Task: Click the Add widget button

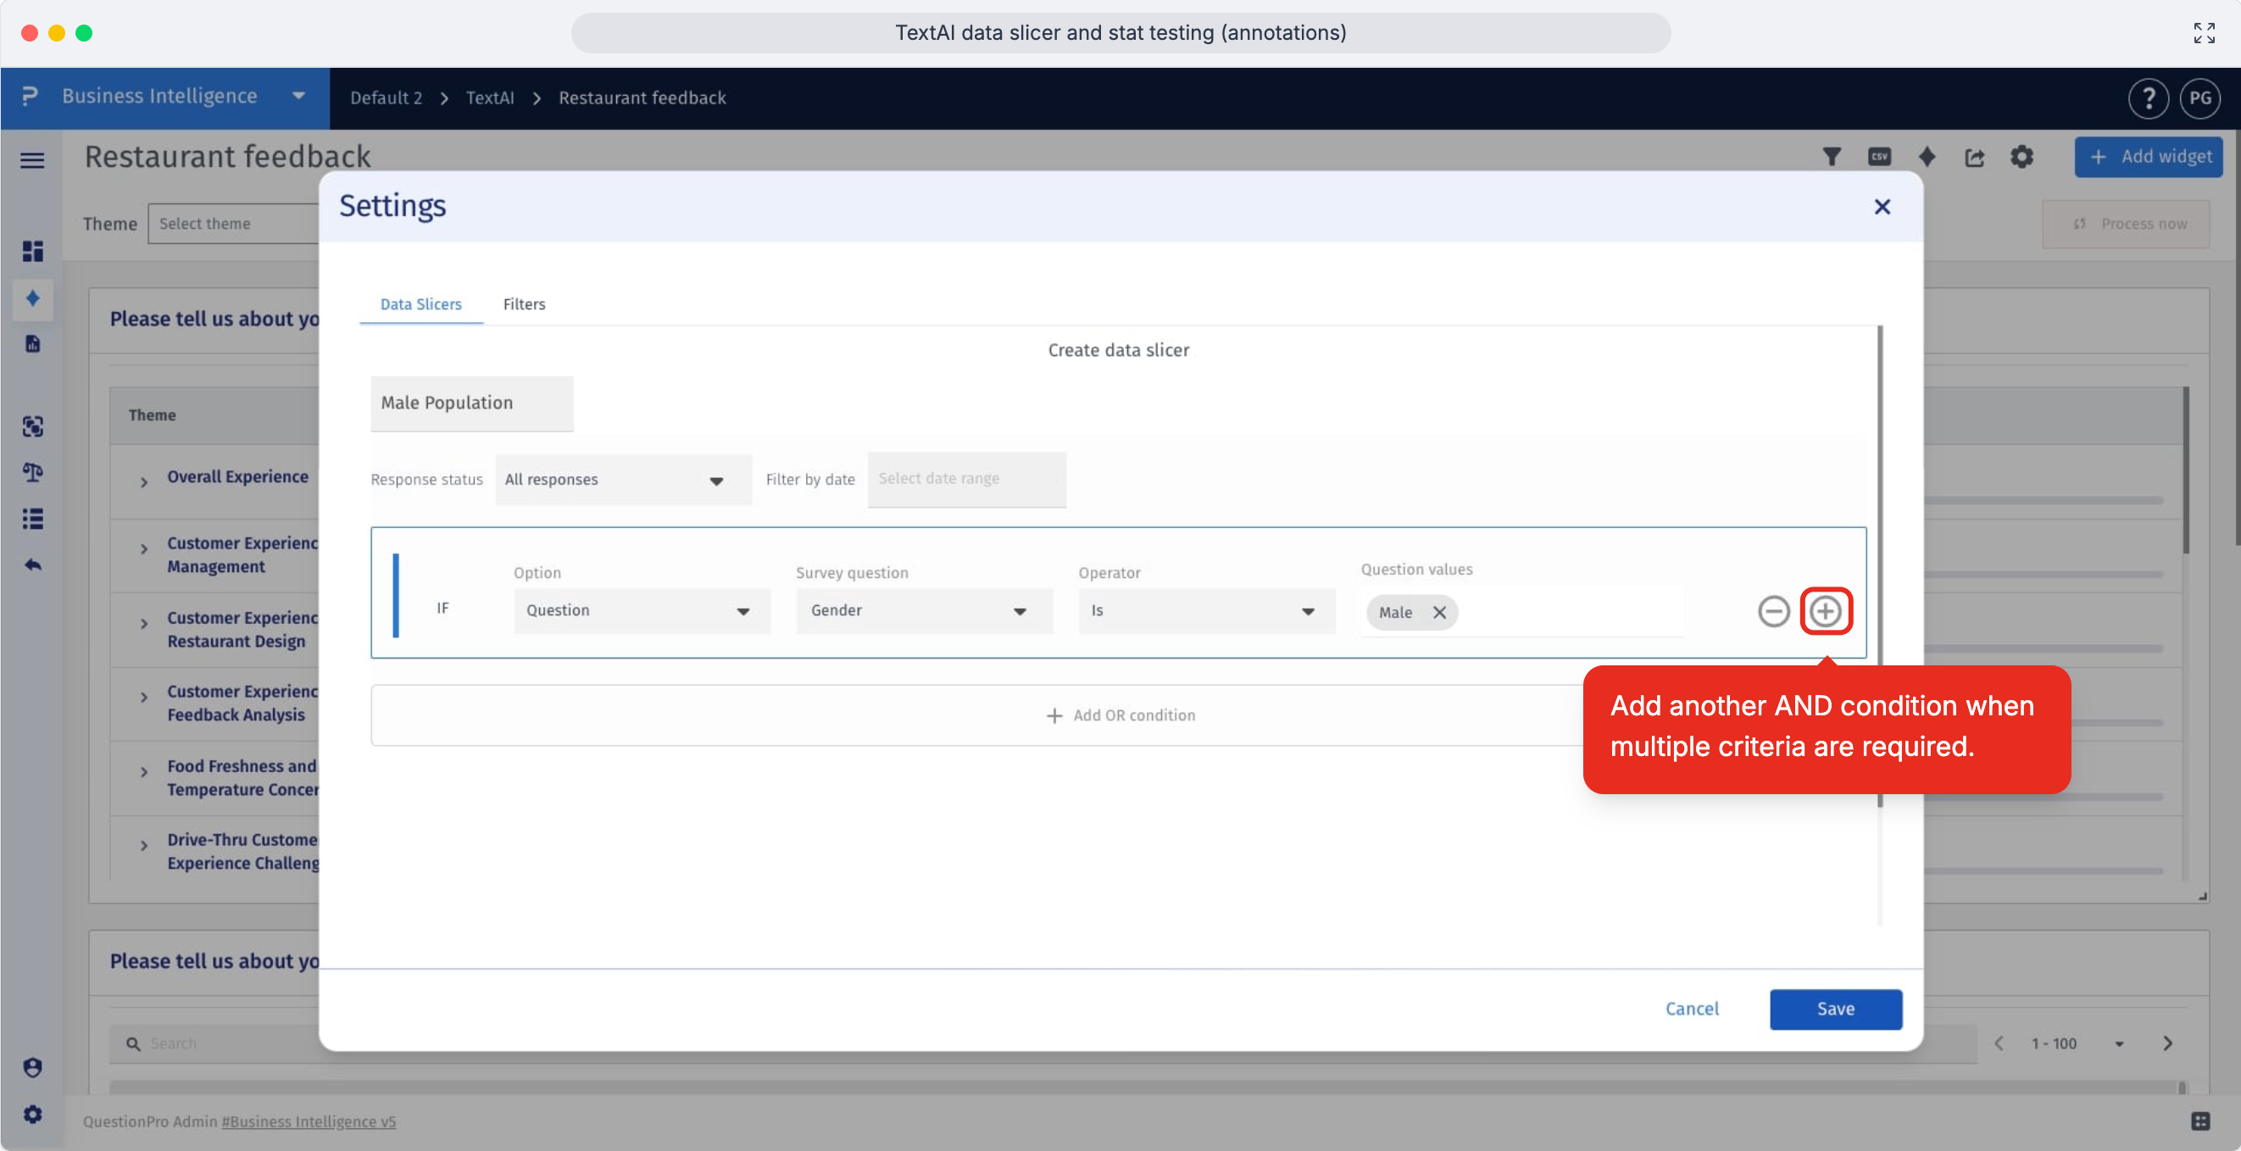Action: click(2148, 157)
